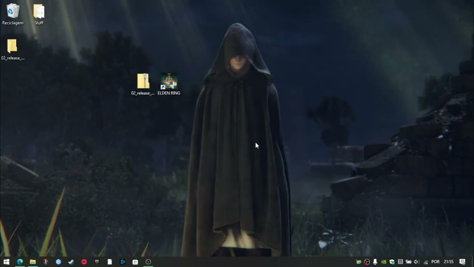Image resolution: width=474 pixels, height=267 pixels.
Task: Launch Steam from the taskbar
Action: [71, 262]
